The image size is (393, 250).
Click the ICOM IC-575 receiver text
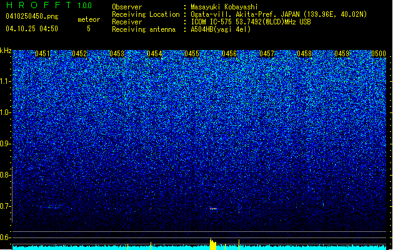[251, 22]
